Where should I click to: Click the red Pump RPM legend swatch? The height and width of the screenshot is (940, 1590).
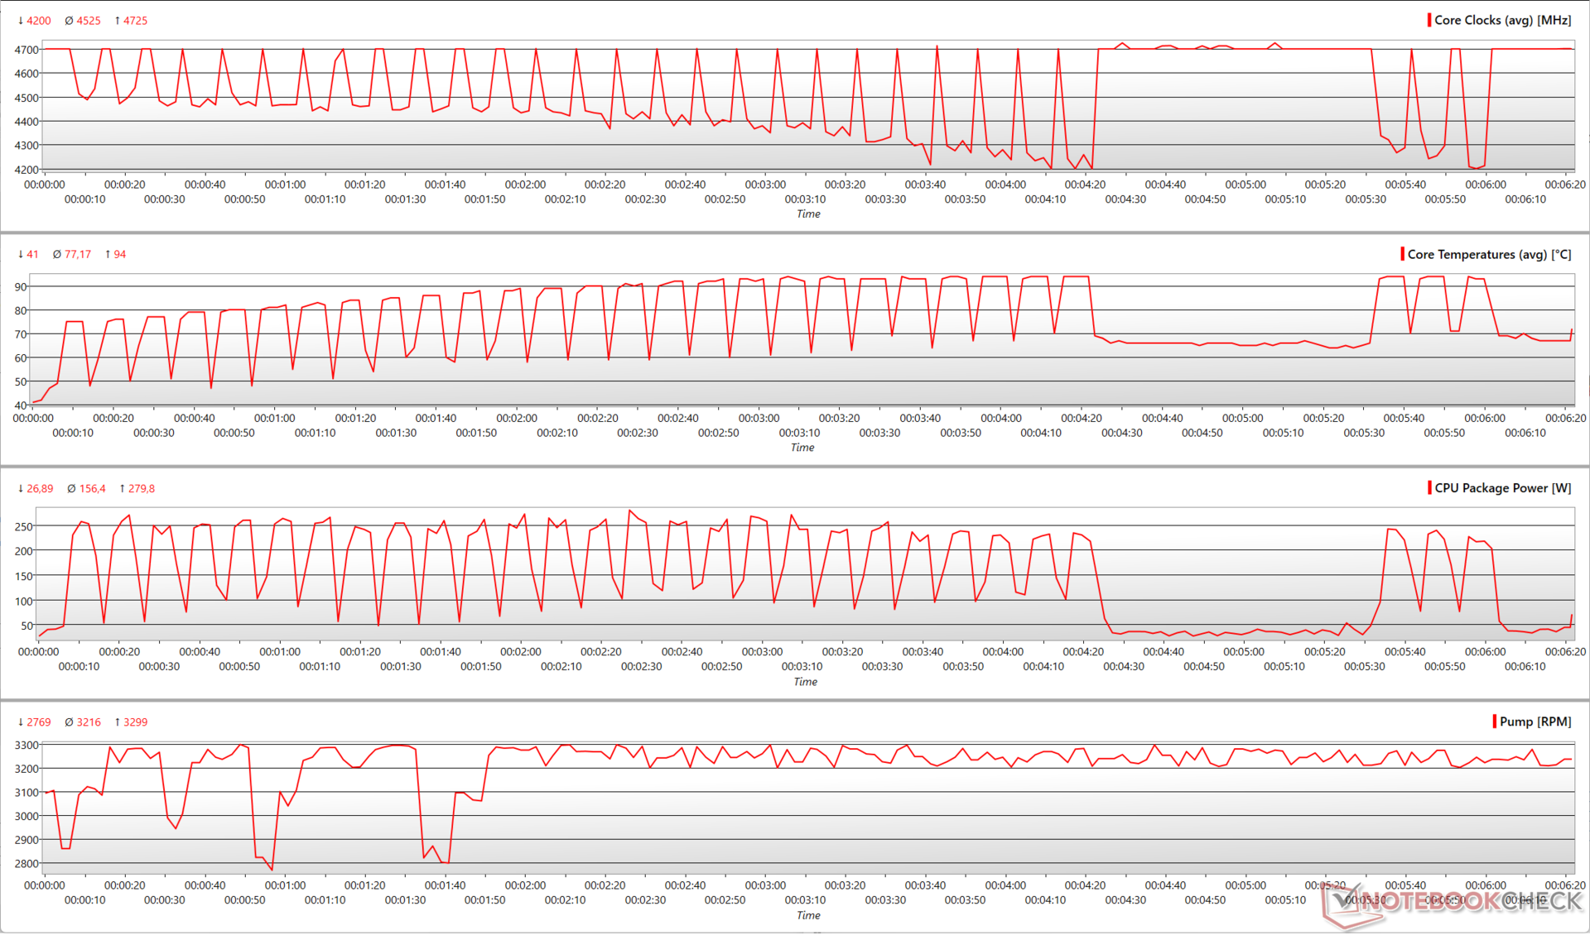pyautogui.click(x=1495, y=722)
